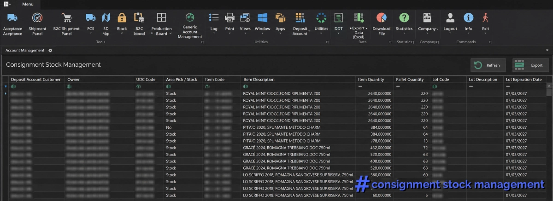Image resolution: width=553 pixels, height=201 pixels.
Task: Click the Log list icon
Action: 214,17
